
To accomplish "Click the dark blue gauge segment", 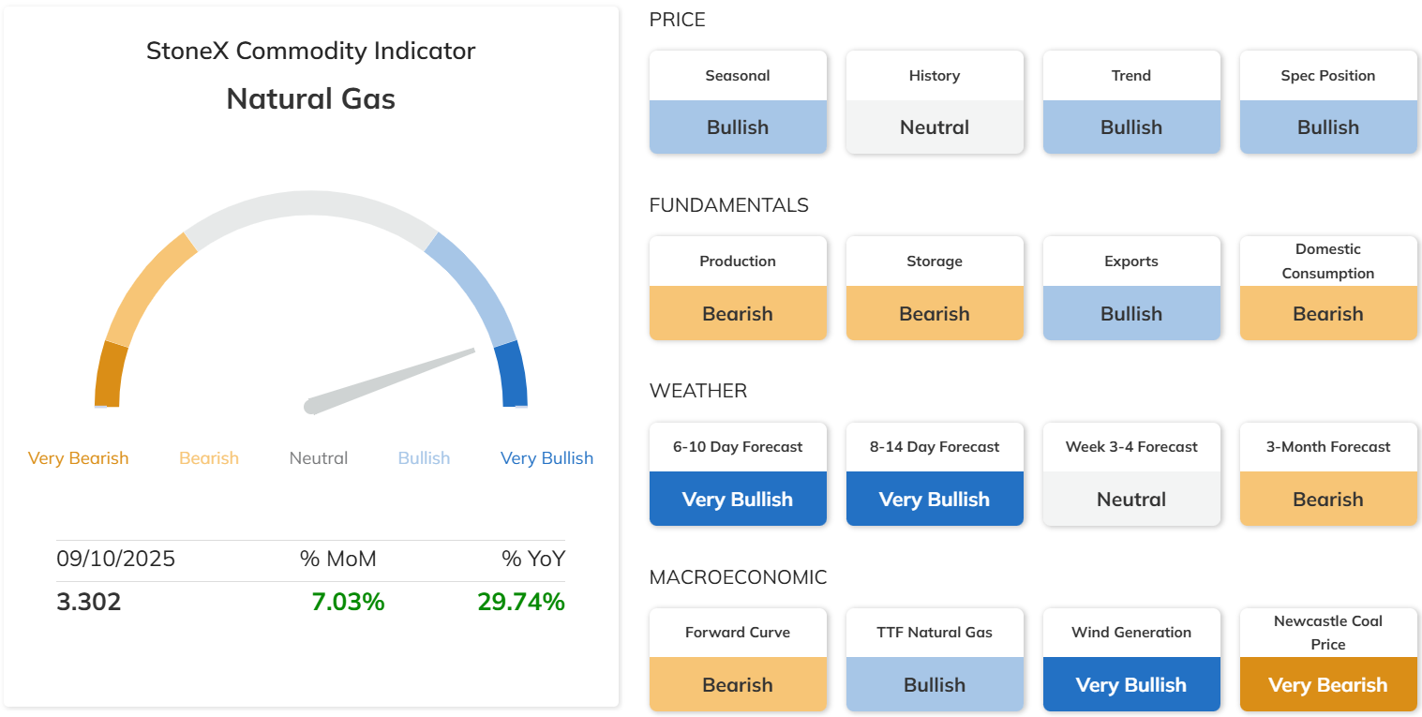I will (513, 375).
